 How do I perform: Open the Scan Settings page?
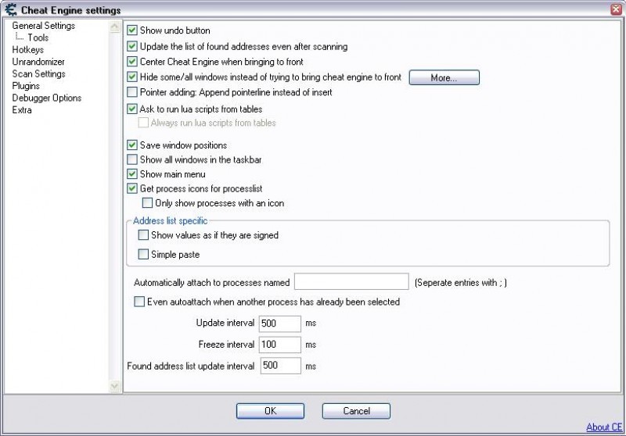(38, 73)
